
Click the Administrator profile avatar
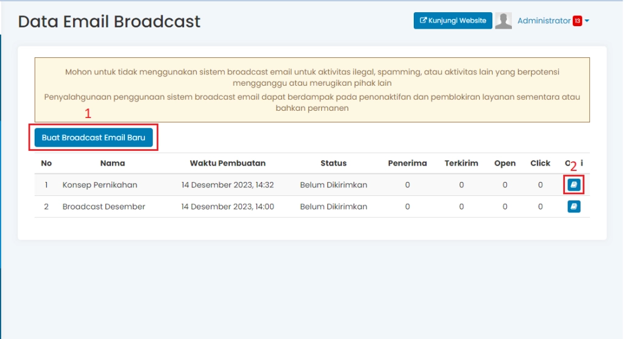503,21
